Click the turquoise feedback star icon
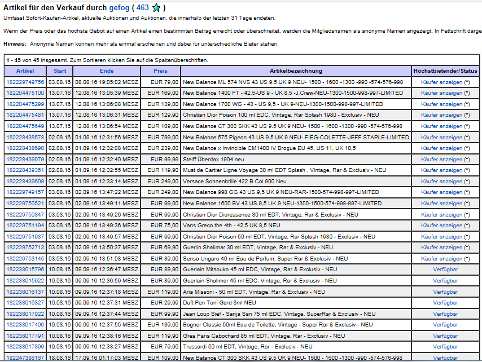Image resolution: width=482 pixels, height=362 pixels. tap(156, 8)
